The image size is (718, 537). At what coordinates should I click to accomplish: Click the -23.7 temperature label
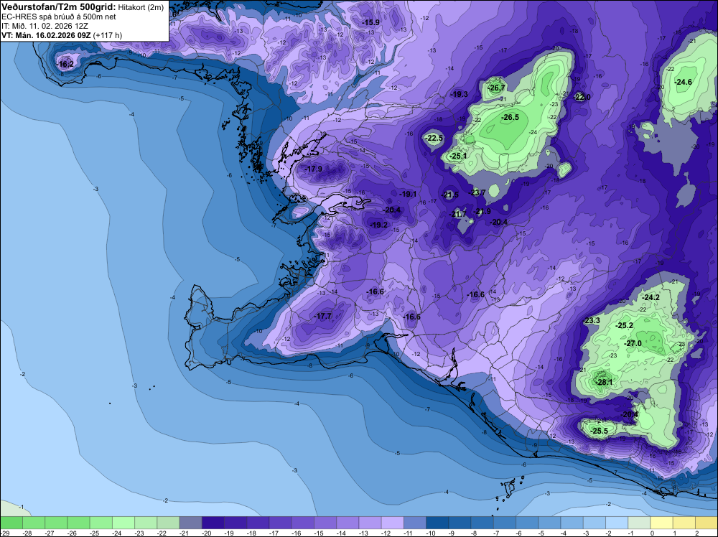pos(477,192)
